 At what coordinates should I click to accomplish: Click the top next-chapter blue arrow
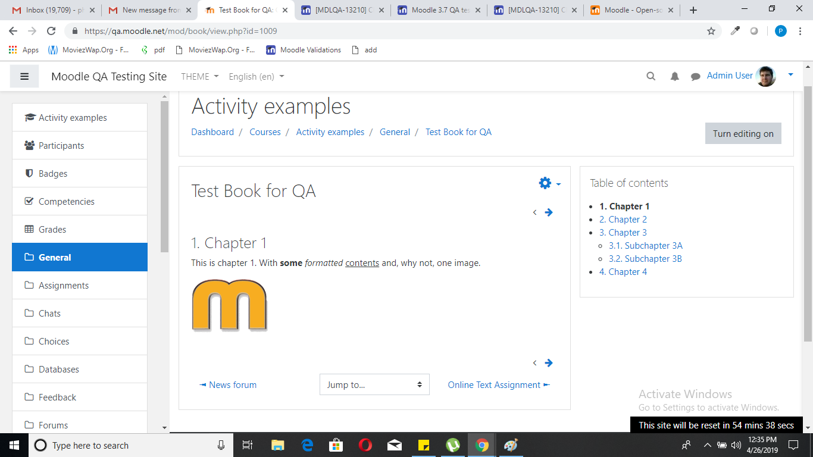pyautogui.click(x=549, y=212)
